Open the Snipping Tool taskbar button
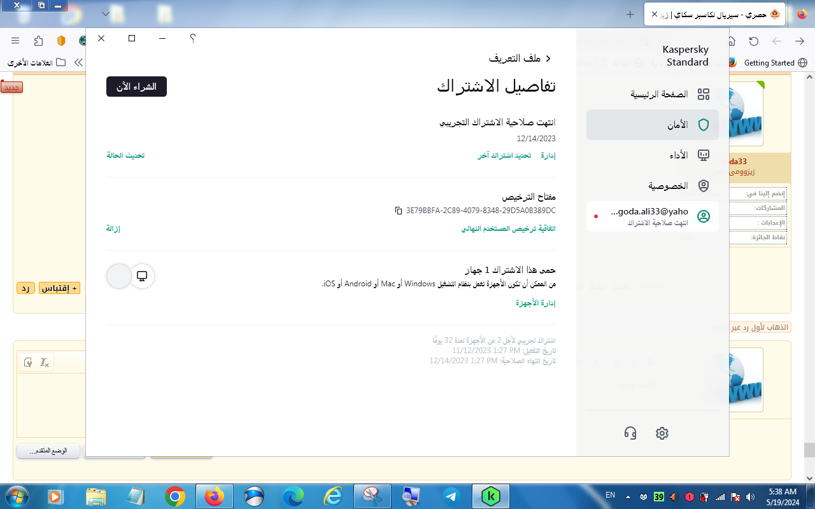 coord(372,496)
